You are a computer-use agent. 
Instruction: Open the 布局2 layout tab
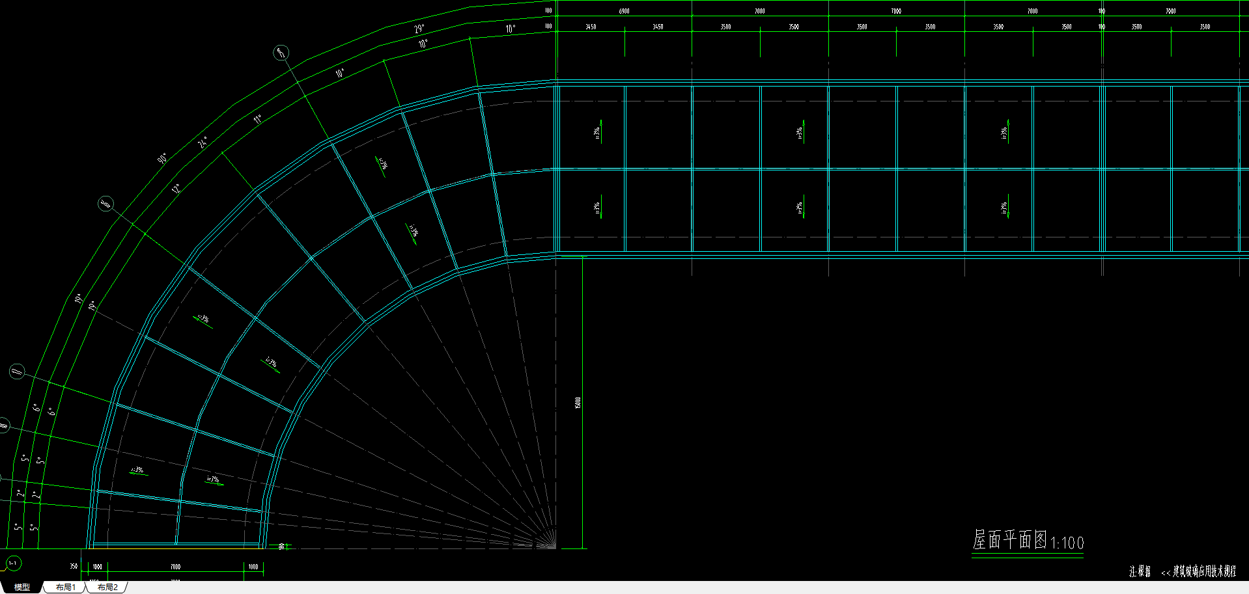(x=107, y=587)
